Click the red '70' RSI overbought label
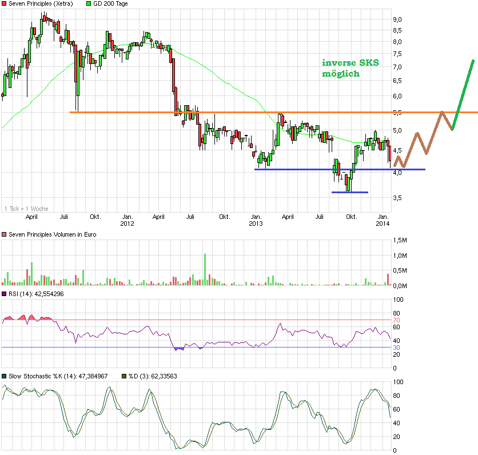The height and width of the screenshot is (455, 478). (396, 320)
